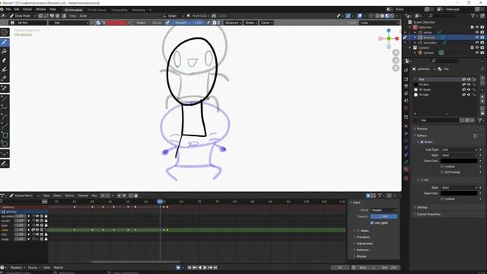Screen dimensions: 487x274
Task: Open the Keying menu in timeline
Action: click(33, 267)
